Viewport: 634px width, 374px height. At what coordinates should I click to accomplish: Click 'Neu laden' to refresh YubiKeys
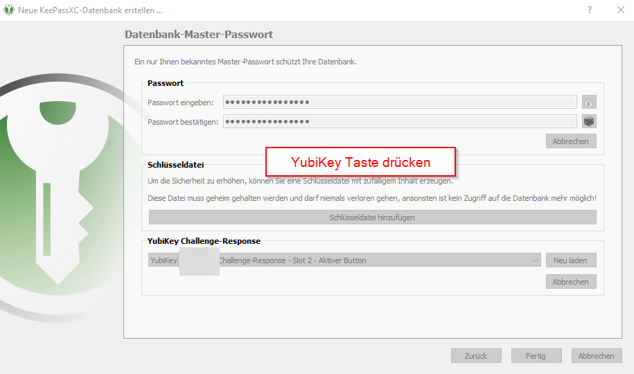(570, 260)
